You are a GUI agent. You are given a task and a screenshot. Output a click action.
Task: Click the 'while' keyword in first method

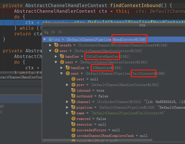(x=27, y=28)
